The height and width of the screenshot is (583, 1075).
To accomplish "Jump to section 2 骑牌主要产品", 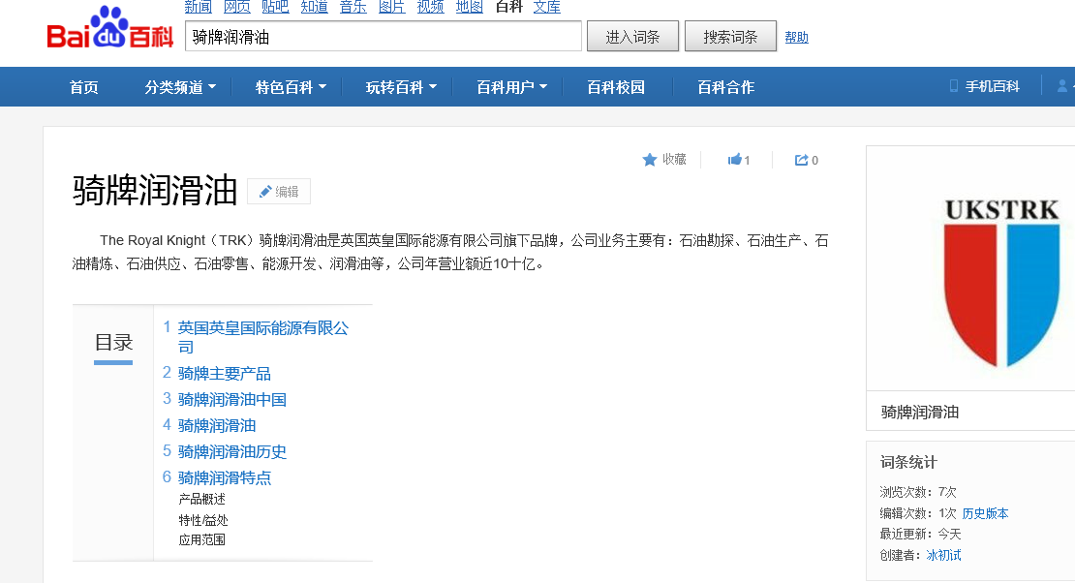I will tap(224, 373).
